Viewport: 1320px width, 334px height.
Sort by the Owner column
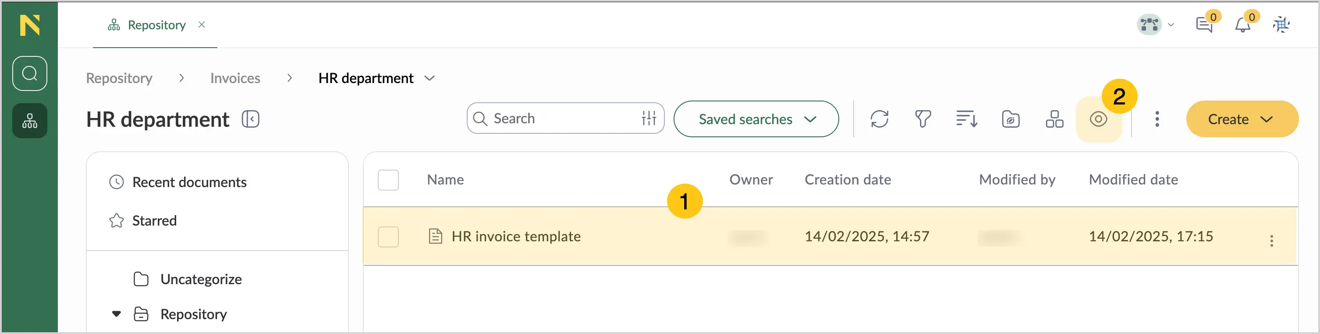coord(751,180)
